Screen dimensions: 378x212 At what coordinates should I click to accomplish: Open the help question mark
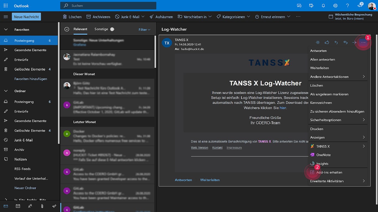click(x=348, y=6)
